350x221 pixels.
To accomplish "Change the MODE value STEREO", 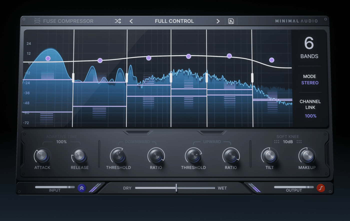I will [310, 83].
